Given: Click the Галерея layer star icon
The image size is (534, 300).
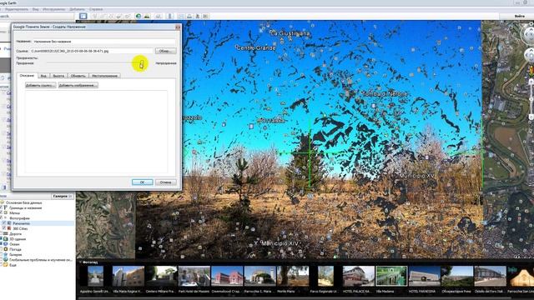Looking at the screenshot, I should [6, 254].
